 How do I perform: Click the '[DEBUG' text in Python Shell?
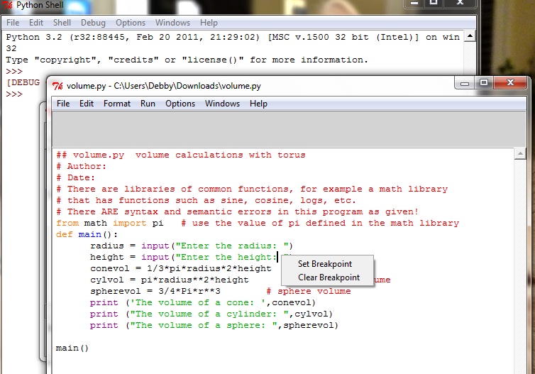tap(23, 82)
